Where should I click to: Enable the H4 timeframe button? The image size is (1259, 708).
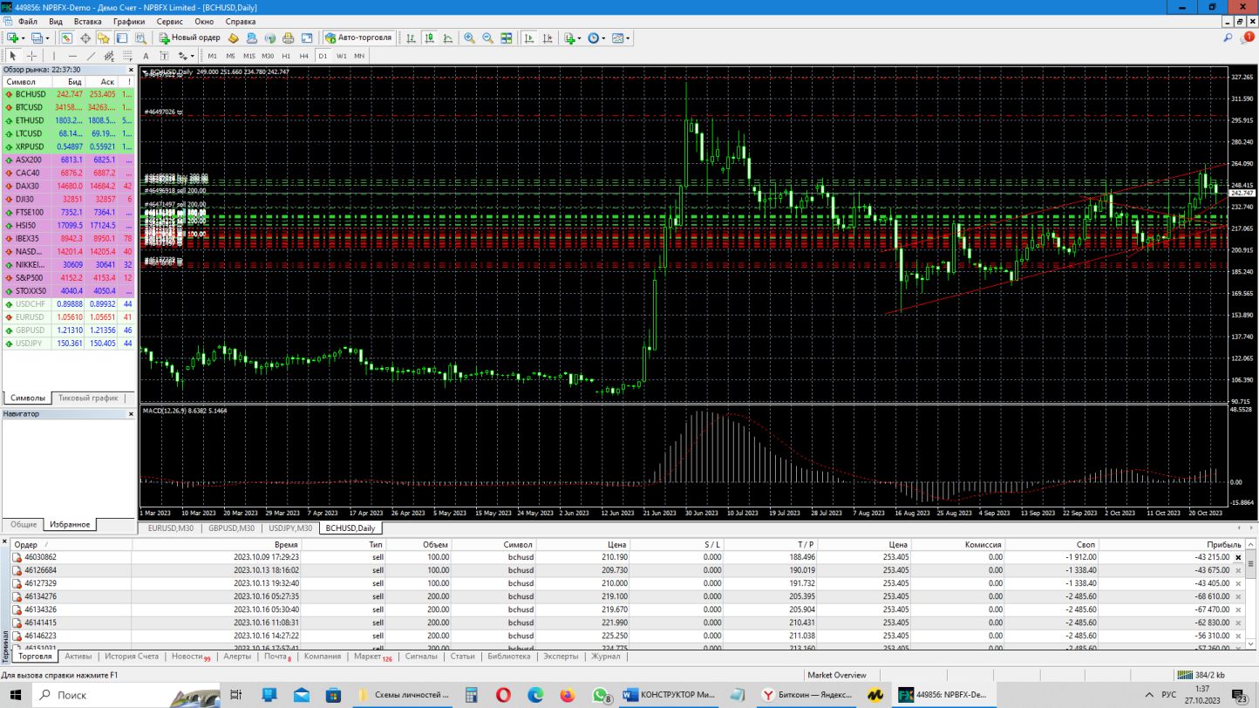304,56
